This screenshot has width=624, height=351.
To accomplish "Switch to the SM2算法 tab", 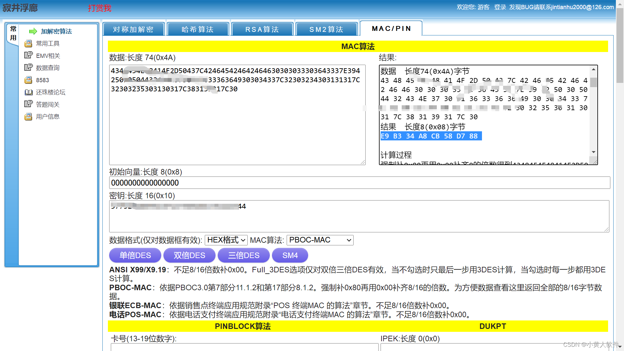I will [327, 29].
